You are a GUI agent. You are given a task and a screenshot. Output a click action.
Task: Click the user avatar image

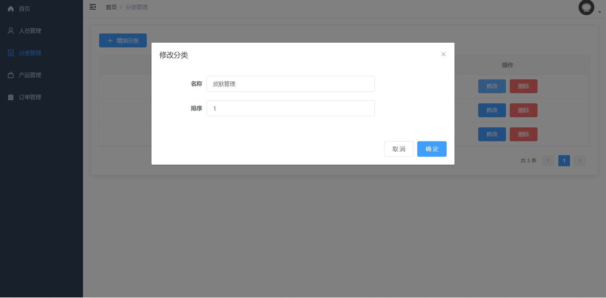pos(586,7)
